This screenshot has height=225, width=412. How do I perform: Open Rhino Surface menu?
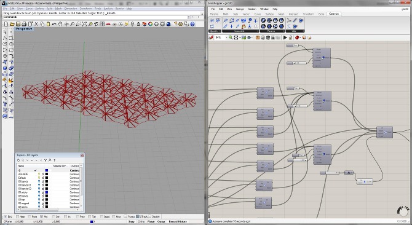click(x=39, y=9)
